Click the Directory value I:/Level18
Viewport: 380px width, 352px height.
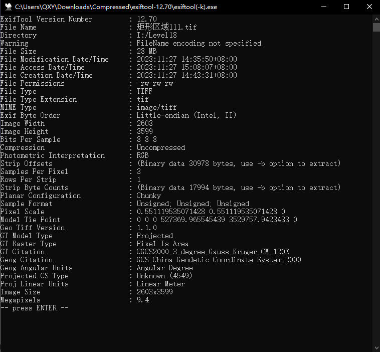pos(156,35)
